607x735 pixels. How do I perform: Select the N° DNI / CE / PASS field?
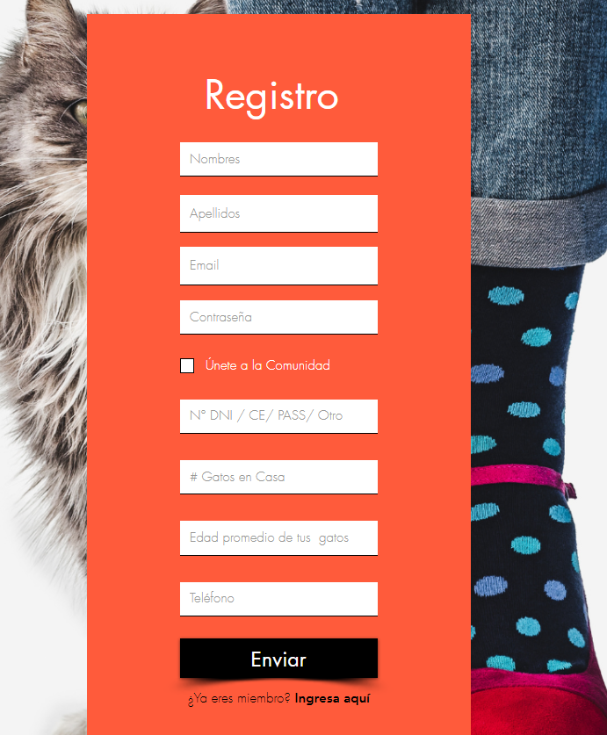click(278, 416)
